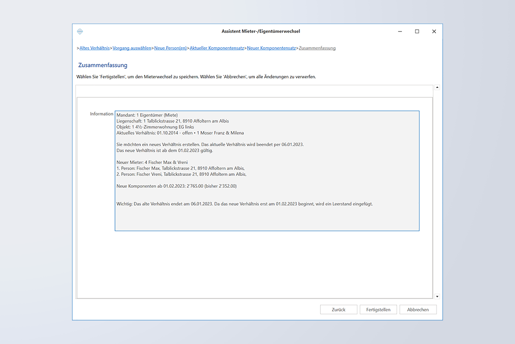Minimize the Assistent Mieter-/Eigentümerwechsel window

(400, 31)
